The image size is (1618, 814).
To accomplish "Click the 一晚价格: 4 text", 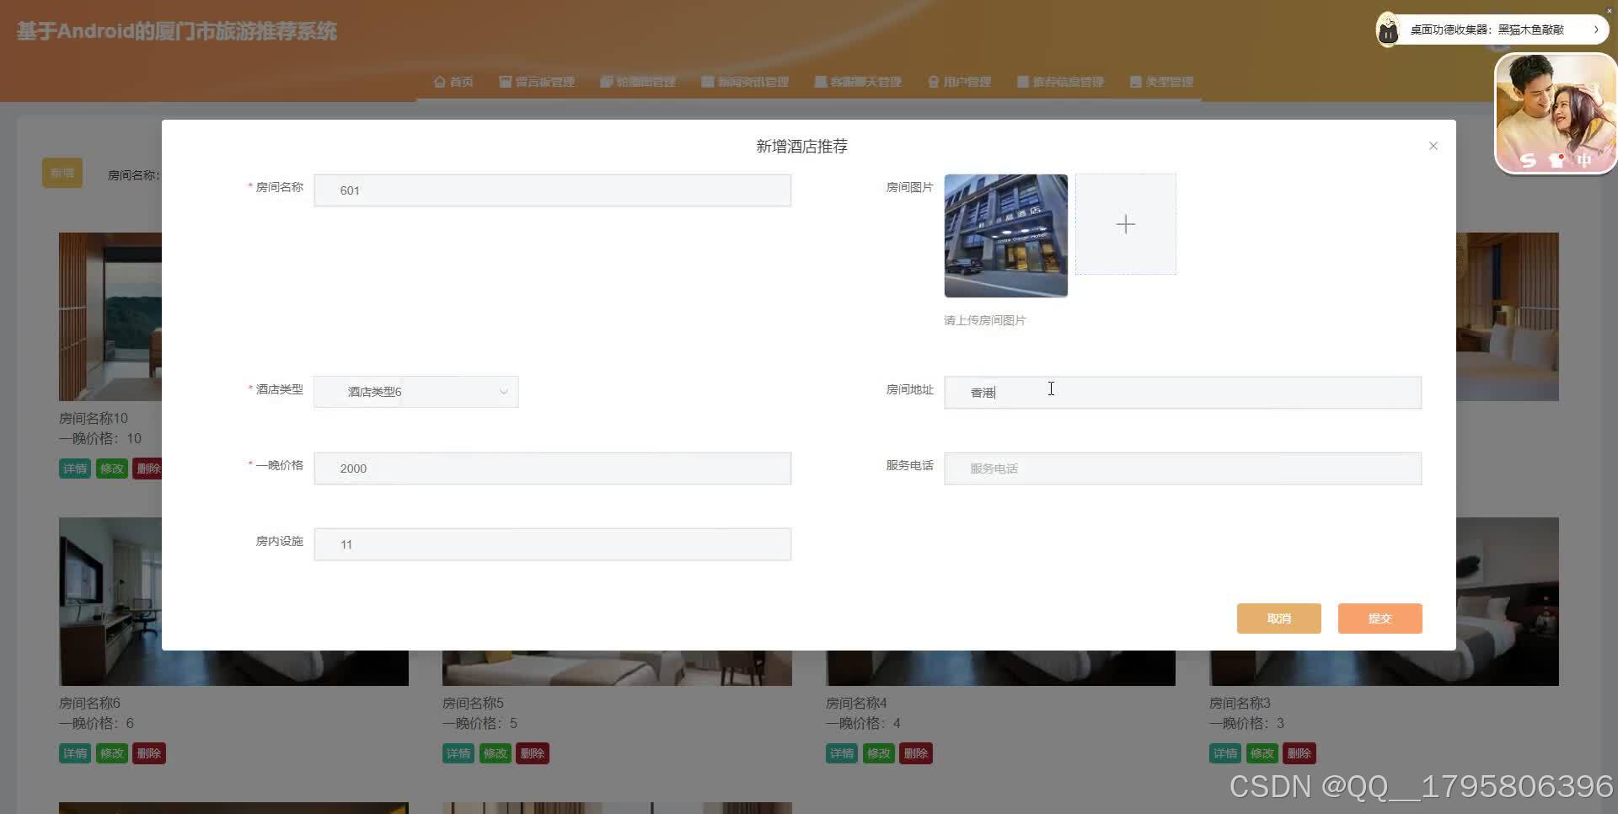I will [x=863, y=723].
